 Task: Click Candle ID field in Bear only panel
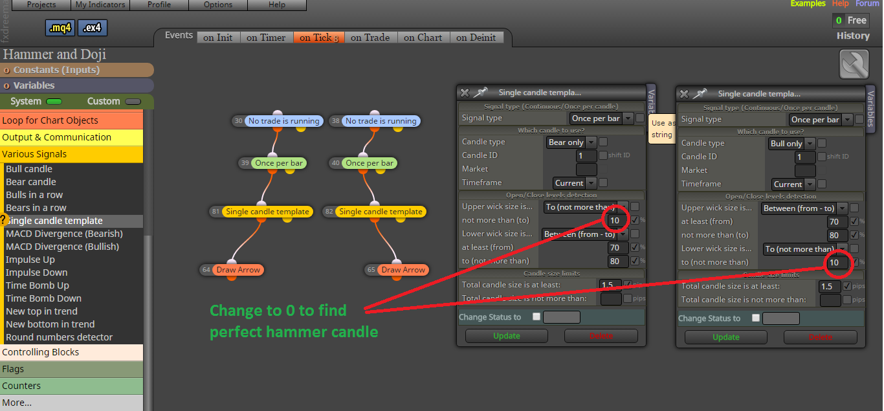[x=586, y=155]
